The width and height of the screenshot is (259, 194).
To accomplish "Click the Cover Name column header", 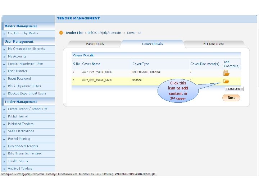I will (x=91, y=64).
